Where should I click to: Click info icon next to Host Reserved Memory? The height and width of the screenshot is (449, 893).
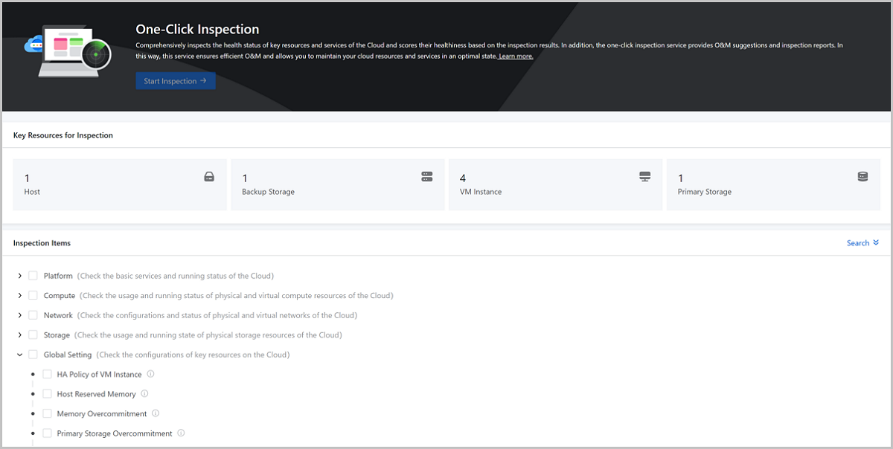click(x=144, y=394)
